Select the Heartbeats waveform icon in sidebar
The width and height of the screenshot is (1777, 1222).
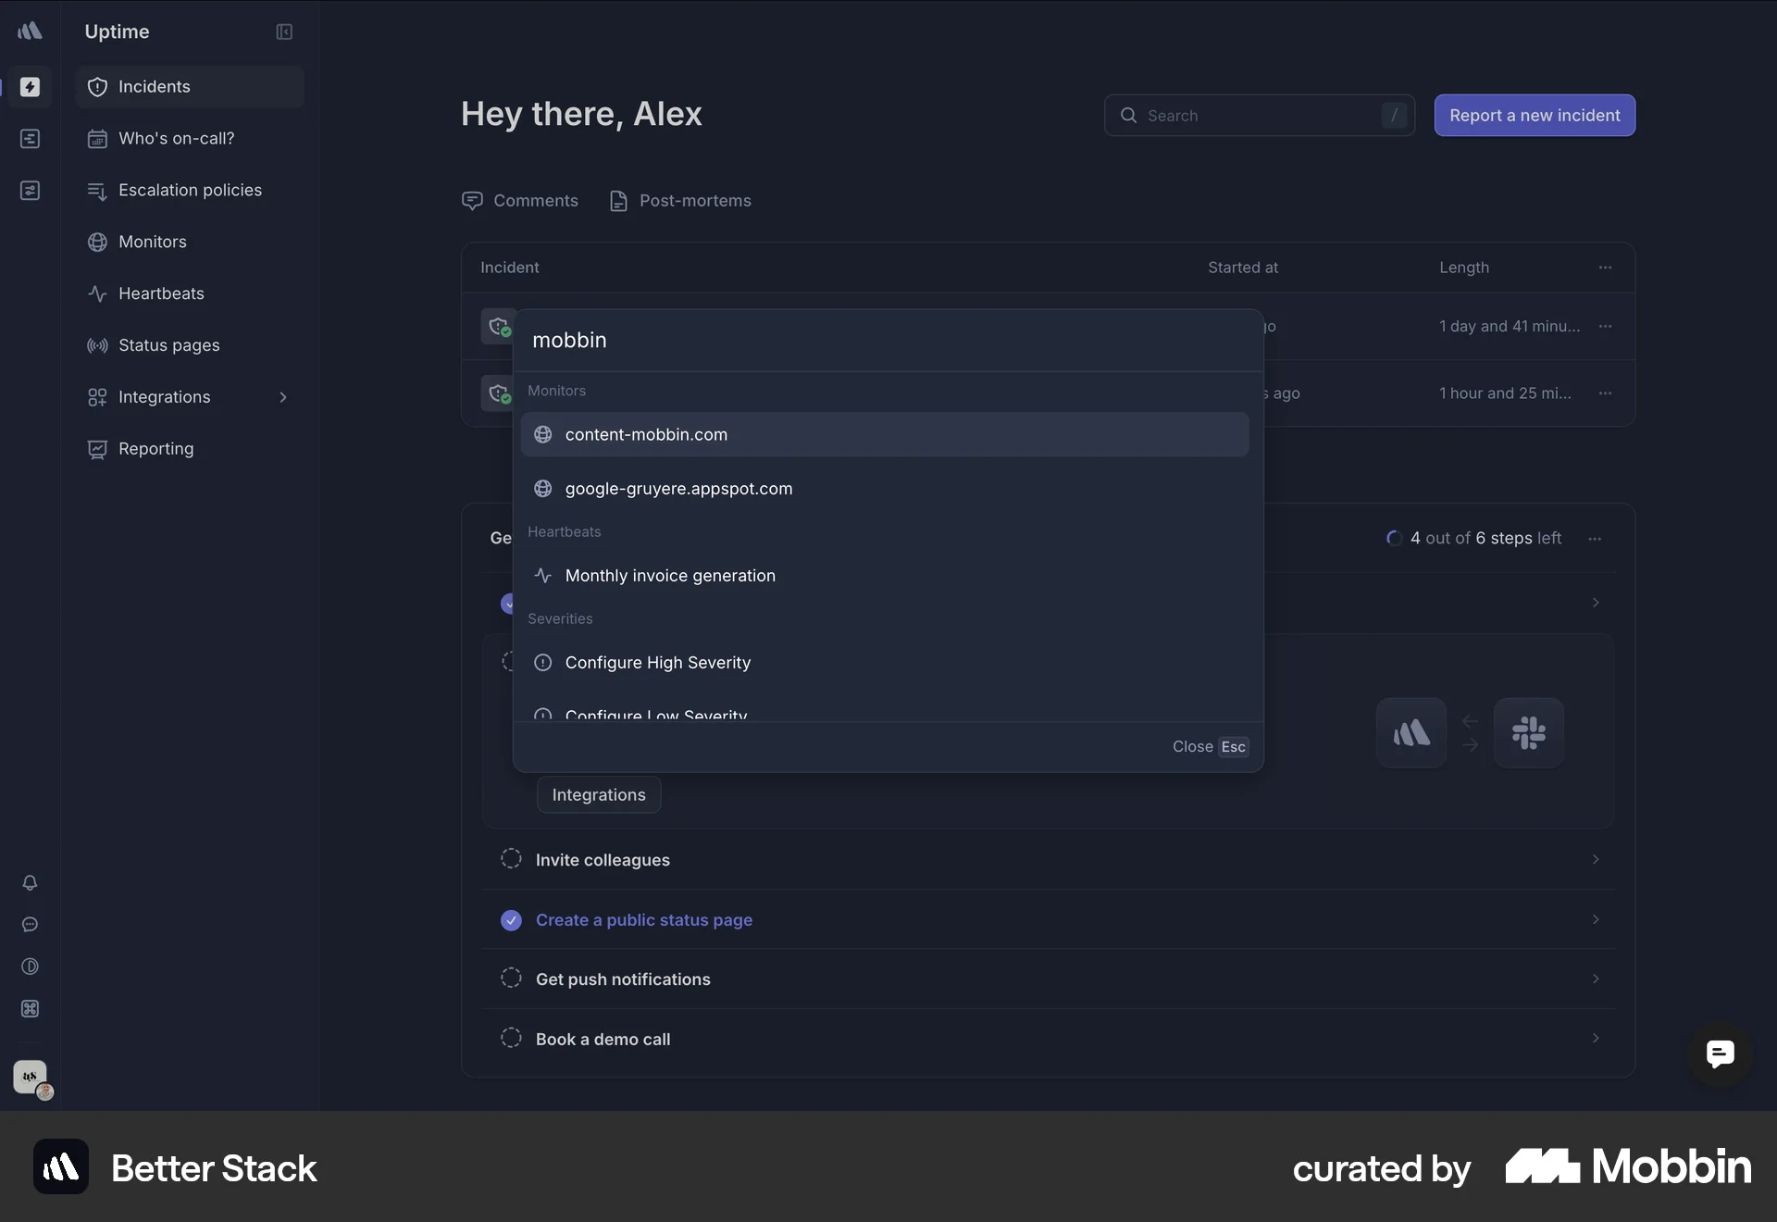point(98,293)
